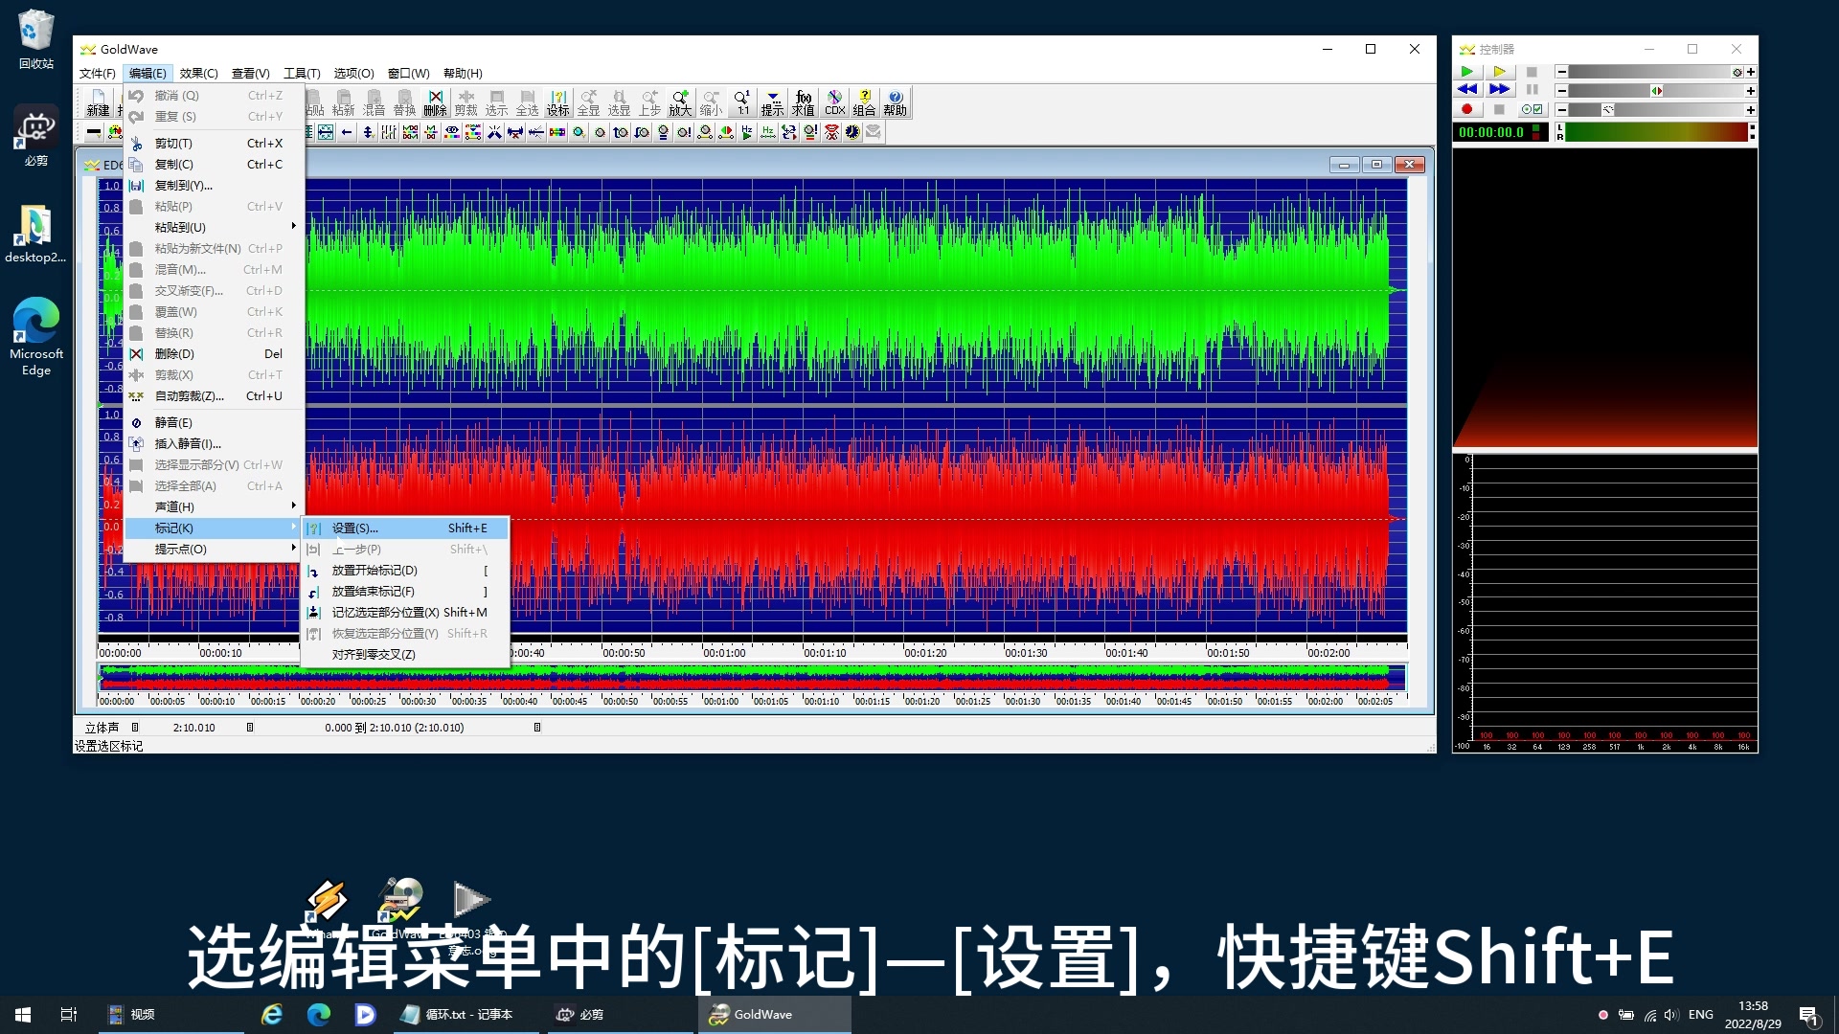Click the 缩小 zoom-out toolbar icon
The width and height of the screenshot is (1839, 1034).
(711, 103)
